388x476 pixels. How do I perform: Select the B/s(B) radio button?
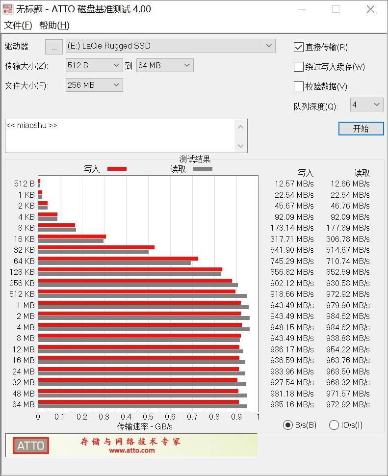point(287,425)
